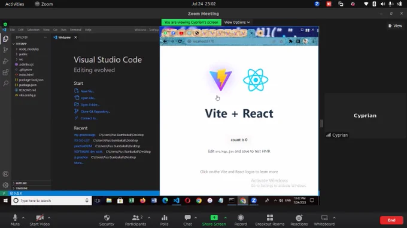The height and width of the screenshot is (228, 407).
Task: Click the count is 0 button
Action: point(239,140)
